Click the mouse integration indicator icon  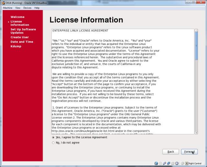(182, 163)
